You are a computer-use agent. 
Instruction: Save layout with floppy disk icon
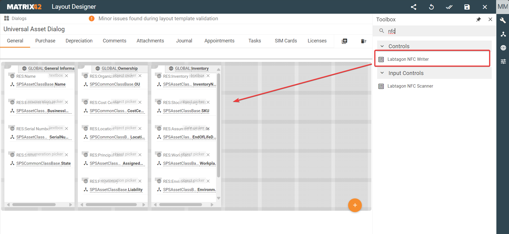(x=467, y=7)
